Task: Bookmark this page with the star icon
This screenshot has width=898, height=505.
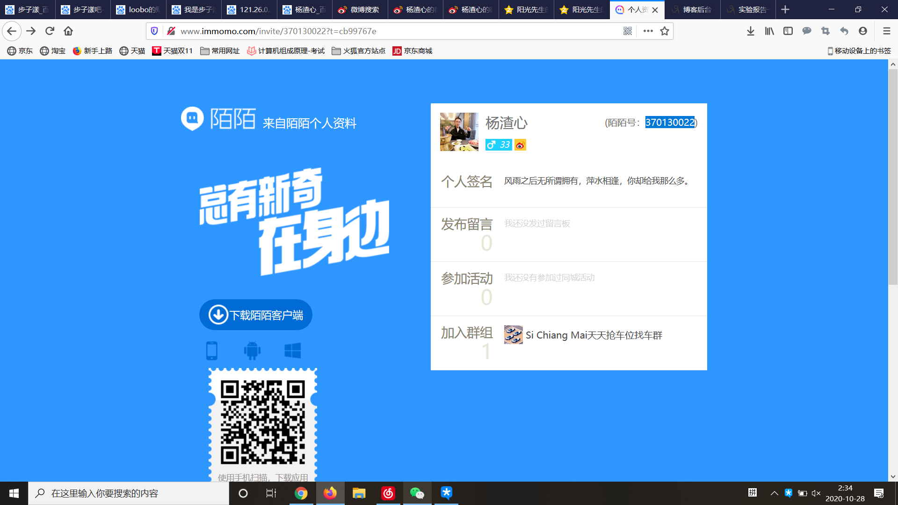Action: [x=665, y=31]
